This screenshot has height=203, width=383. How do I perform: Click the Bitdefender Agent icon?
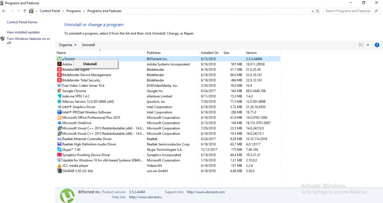tap(59, 70)
